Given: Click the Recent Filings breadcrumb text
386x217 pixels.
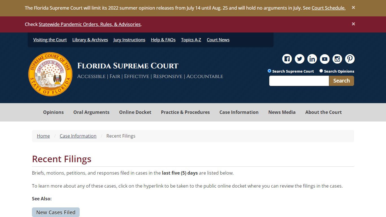Looking at the screenshot, I should (x=121, y=136).
